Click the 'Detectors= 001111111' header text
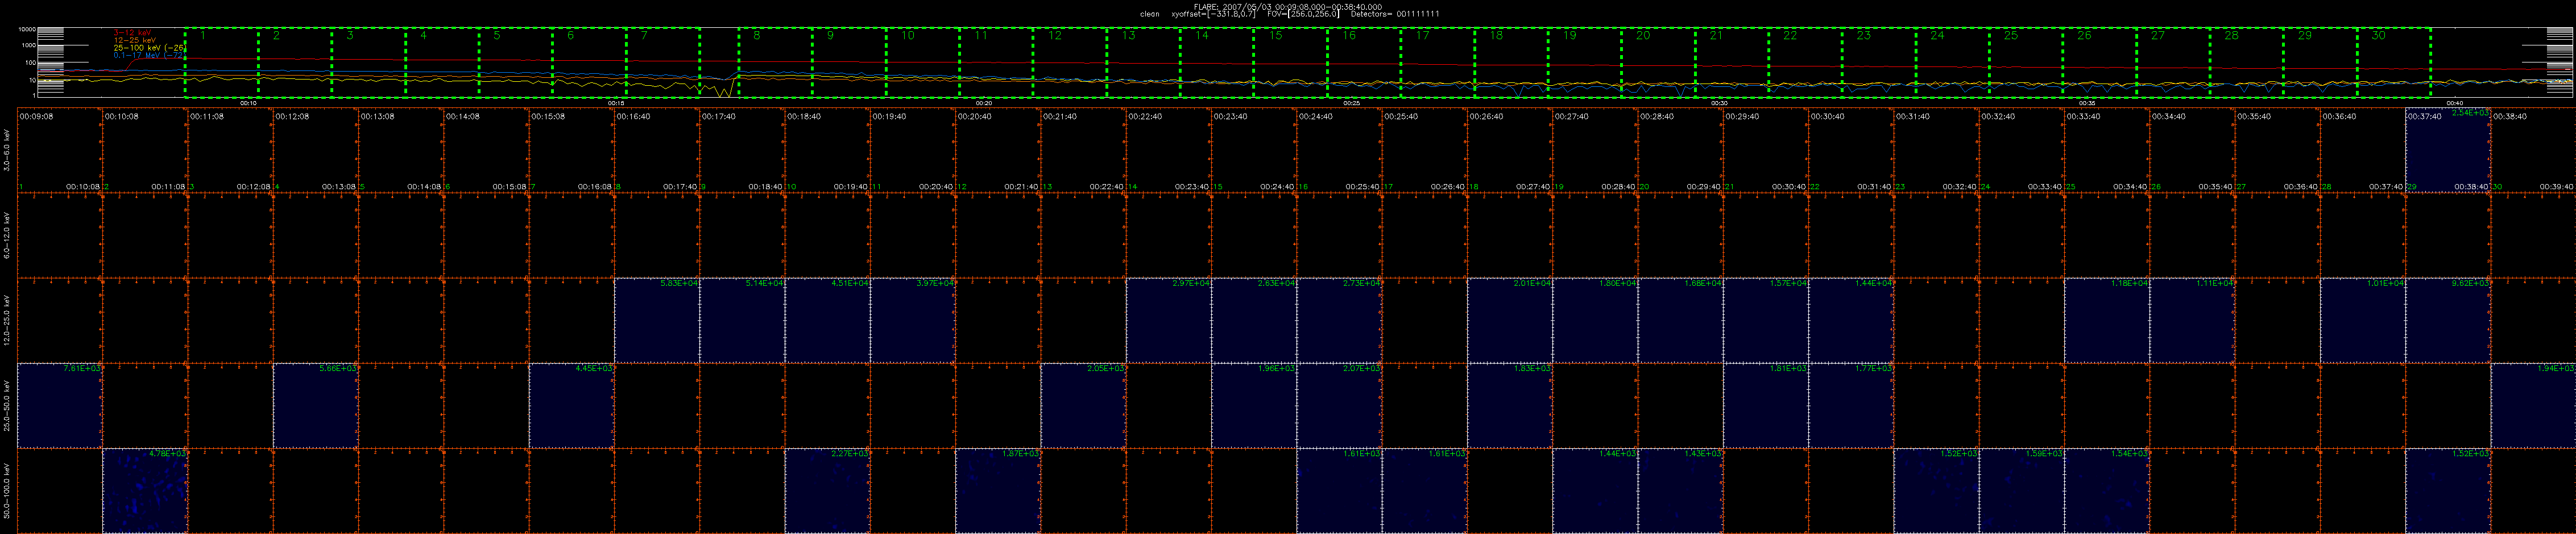Viewport: 2576px width, 534px height. (x=1395, y=14)
